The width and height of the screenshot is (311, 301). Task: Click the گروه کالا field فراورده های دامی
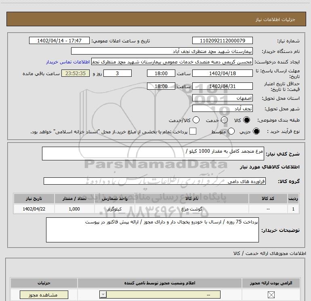click(x=155, y=181)
